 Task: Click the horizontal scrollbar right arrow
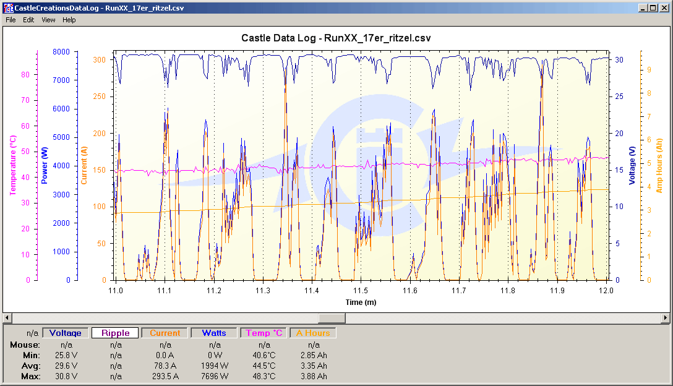coord(666,318)
